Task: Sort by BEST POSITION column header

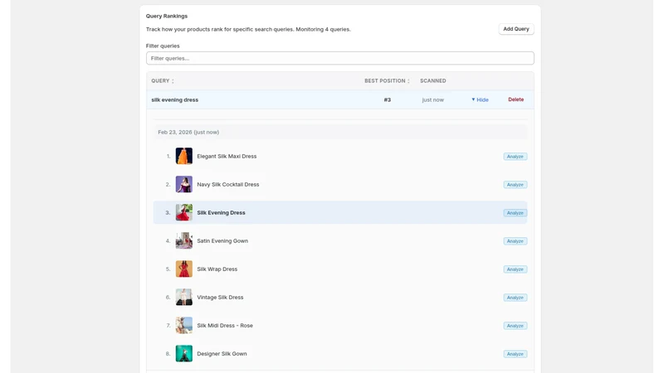Action: tap(387, 80)
